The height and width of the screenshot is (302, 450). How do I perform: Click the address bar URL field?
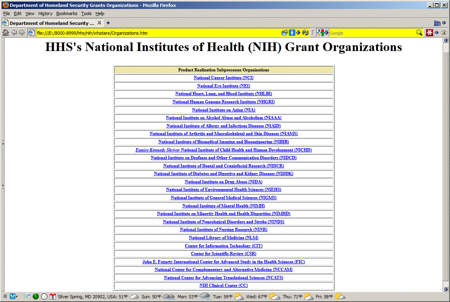point(158,33)
